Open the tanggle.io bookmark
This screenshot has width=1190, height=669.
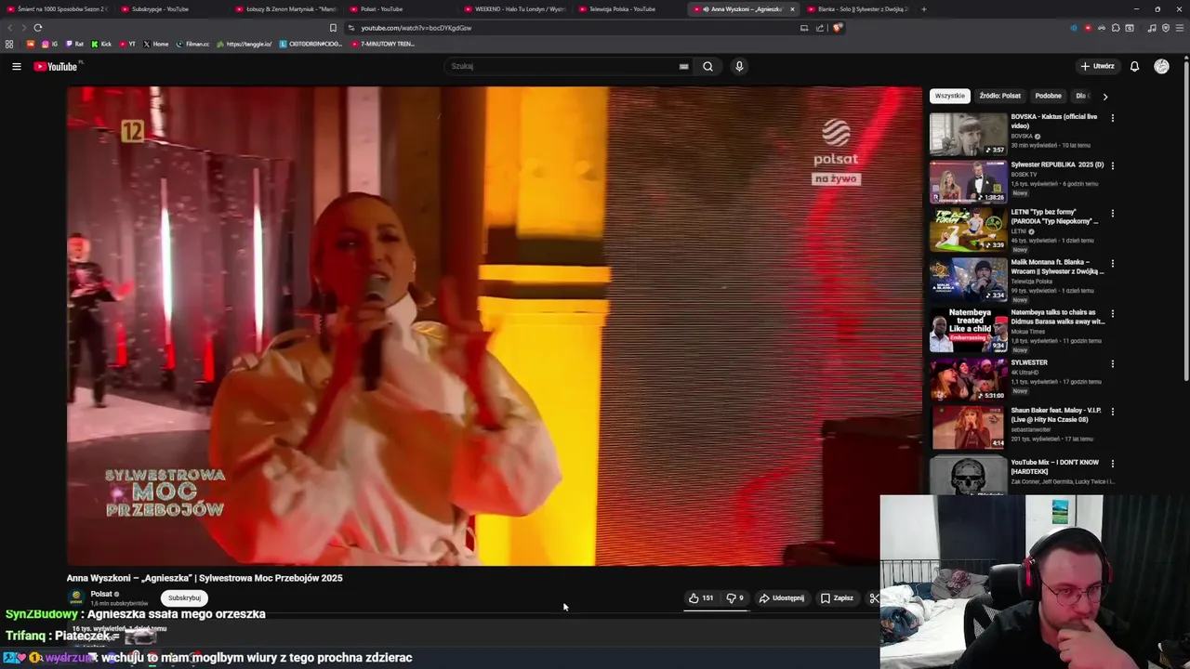[245, 44]
